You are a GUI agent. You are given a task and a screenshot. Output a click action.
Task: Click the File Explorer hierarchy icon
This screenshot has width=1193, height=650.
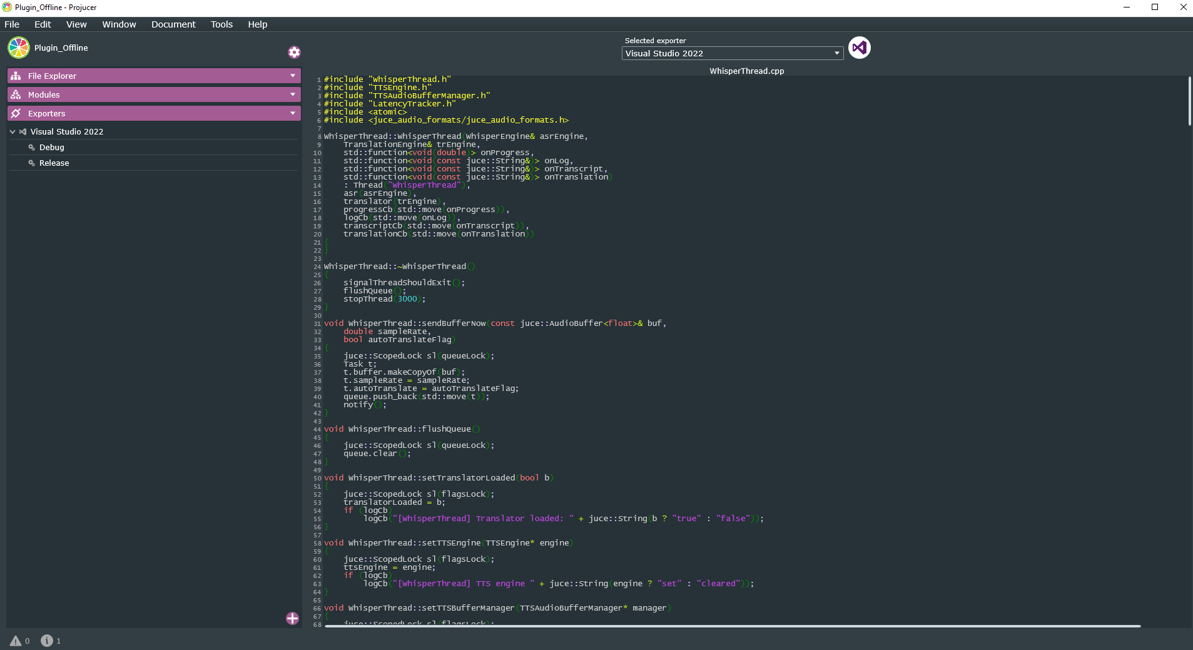tap(16, 76)
